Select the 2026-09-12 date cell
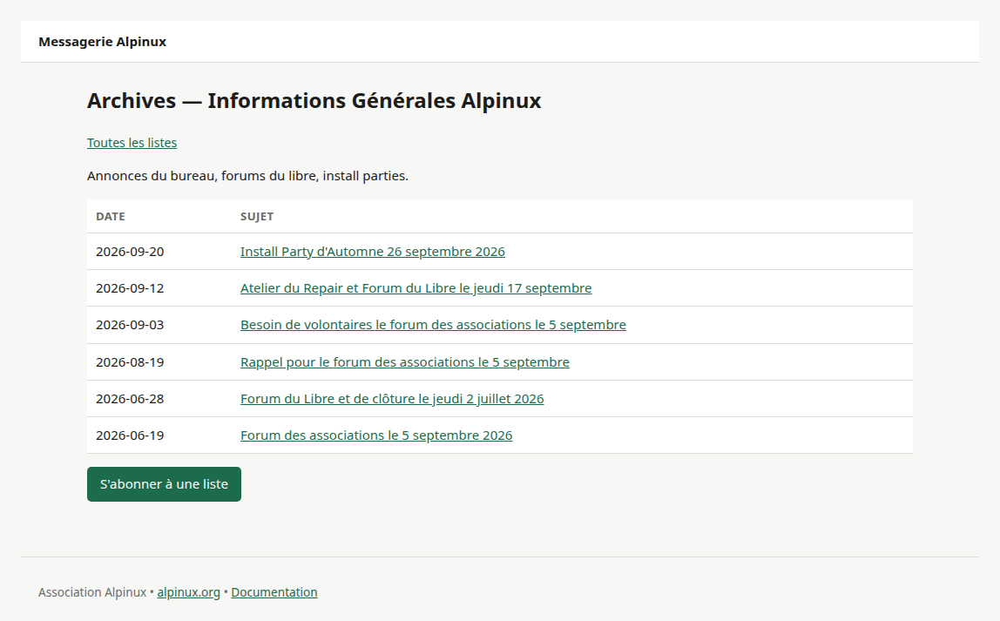Screen dimensions: 1000x621 [x=130, y=288]
